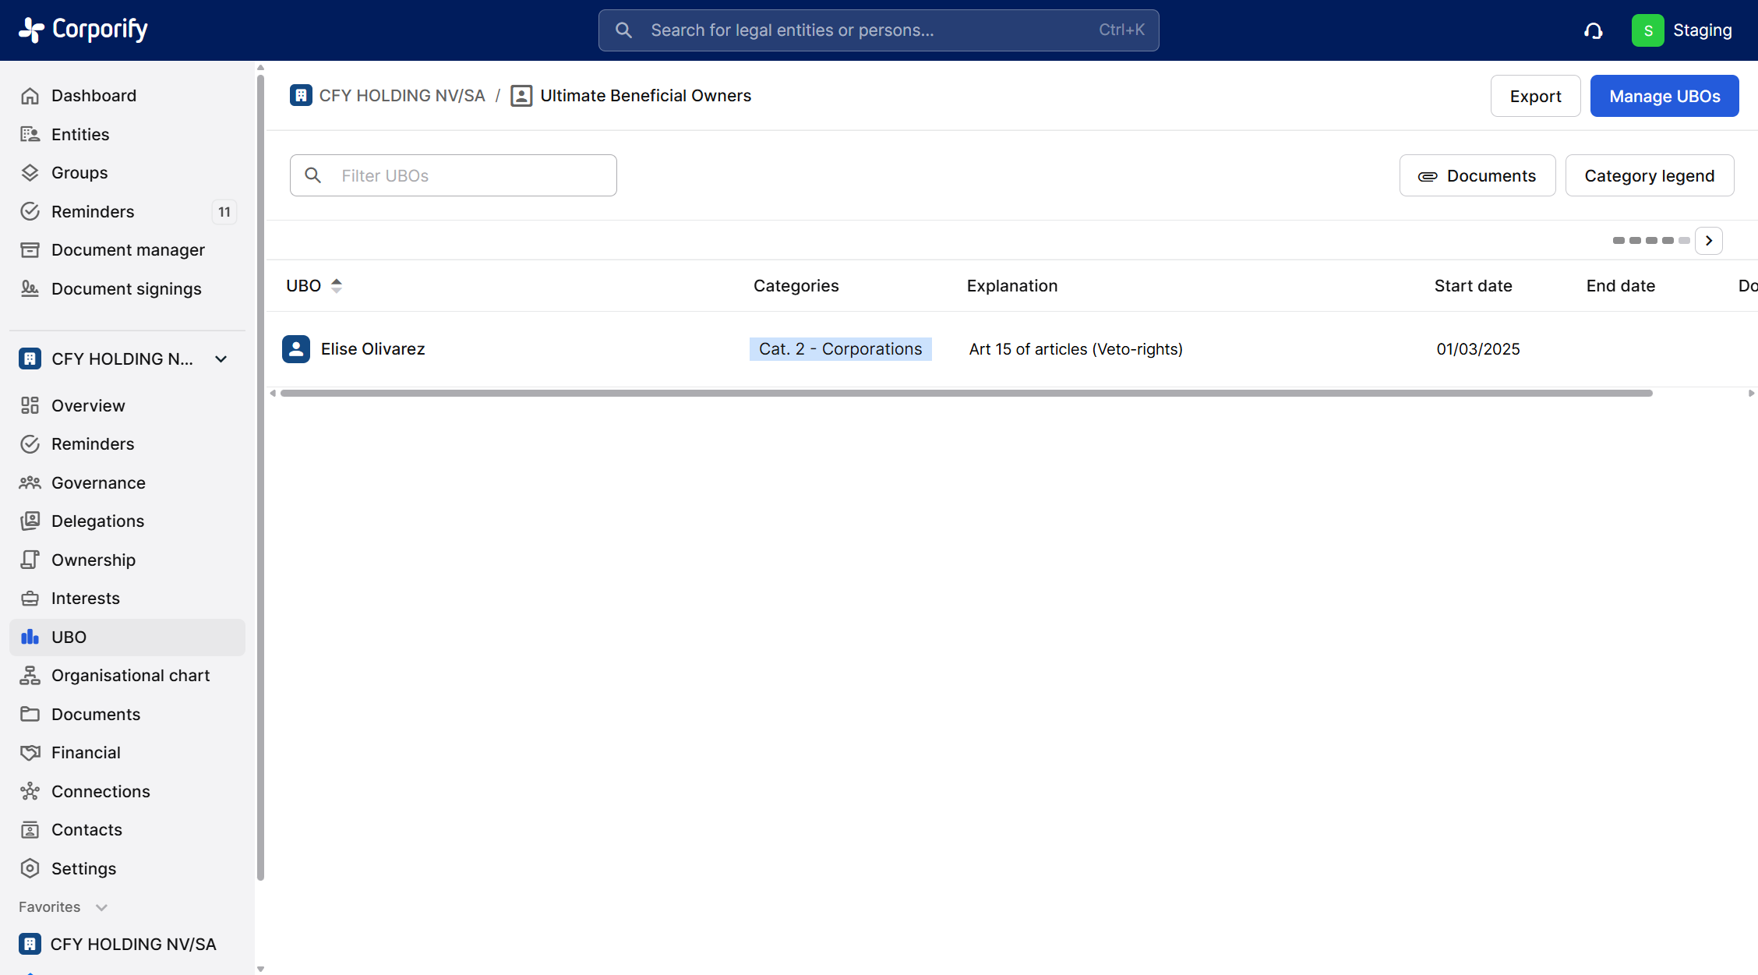Click the Manage UBOs button
Screen dimensions: 1758x975
tap(1664, 97)
